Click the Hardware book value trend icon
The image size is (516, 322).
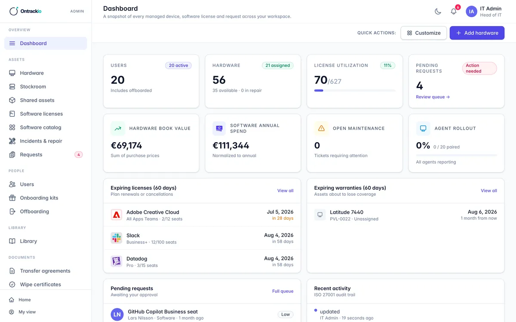(x=117, y=128)
